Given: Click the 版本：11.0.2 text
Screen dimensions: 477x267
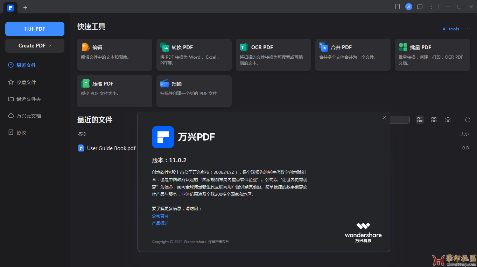Looking at the screenshot, I should click(169, 161).
